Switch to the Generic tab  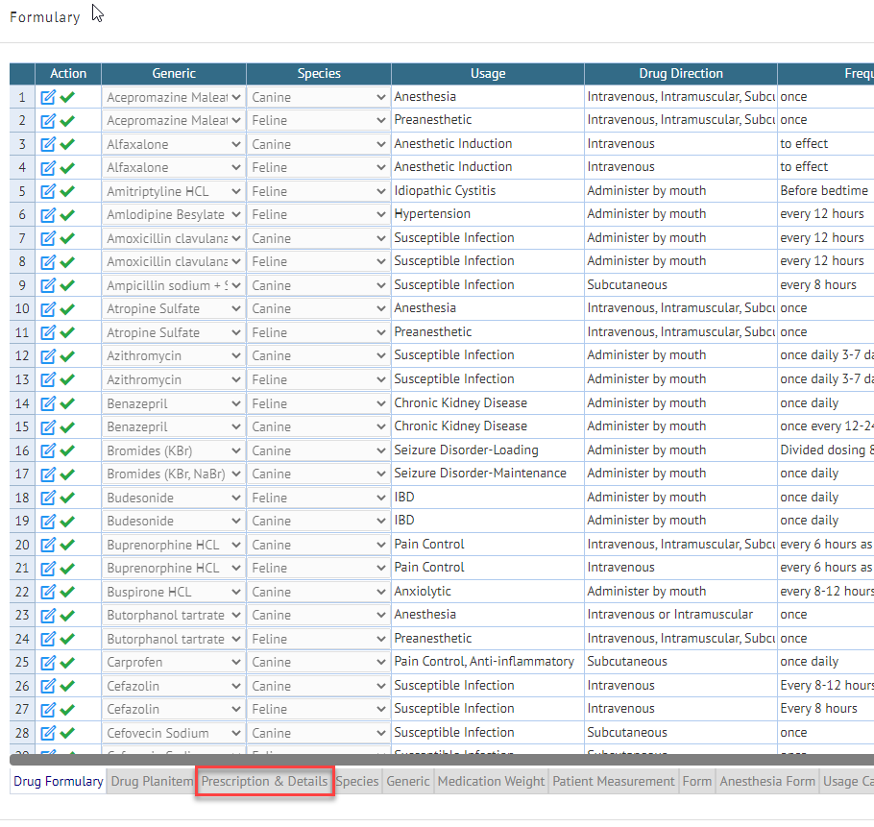(x=408, y=781)
